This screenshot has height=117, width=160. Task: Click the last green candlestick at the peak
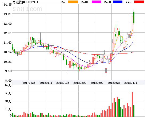[134, 18]
